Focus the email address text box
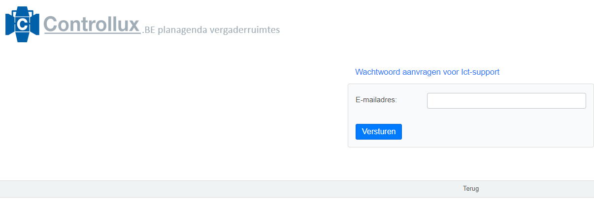This screenshot has height=204, width=594. [506, 101]
